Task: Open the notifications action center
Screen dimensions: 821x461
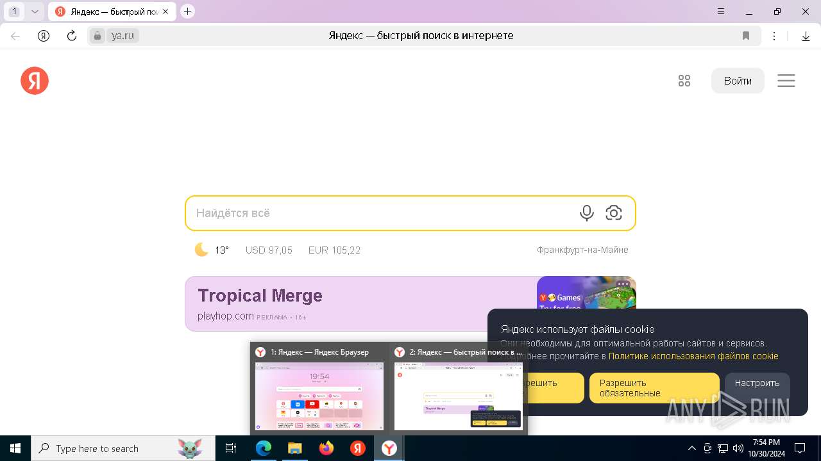Action: pos(800,448)
